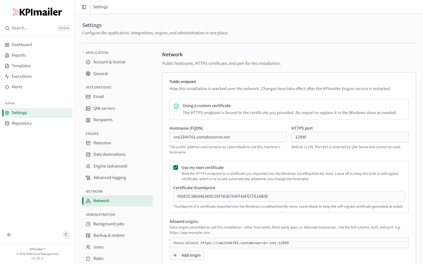Select Retention engine settings
Screen dimensions: 423x264
117,143
